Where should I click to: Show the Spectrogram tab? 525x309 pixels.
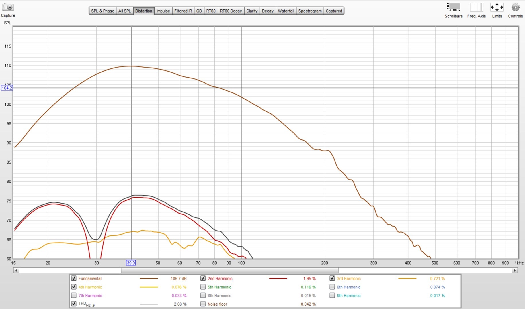310,11
